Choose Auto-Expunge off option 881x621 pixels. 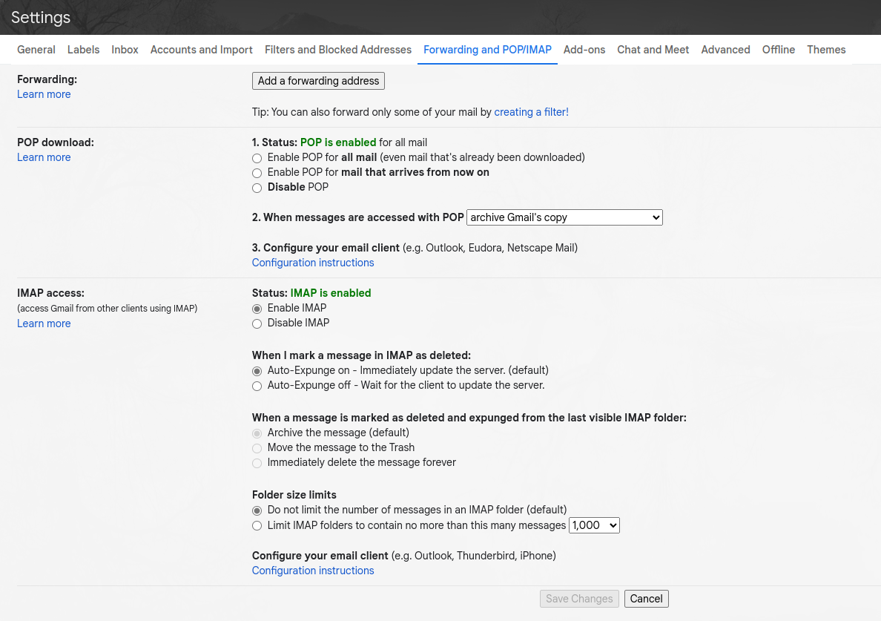[257, 386]
